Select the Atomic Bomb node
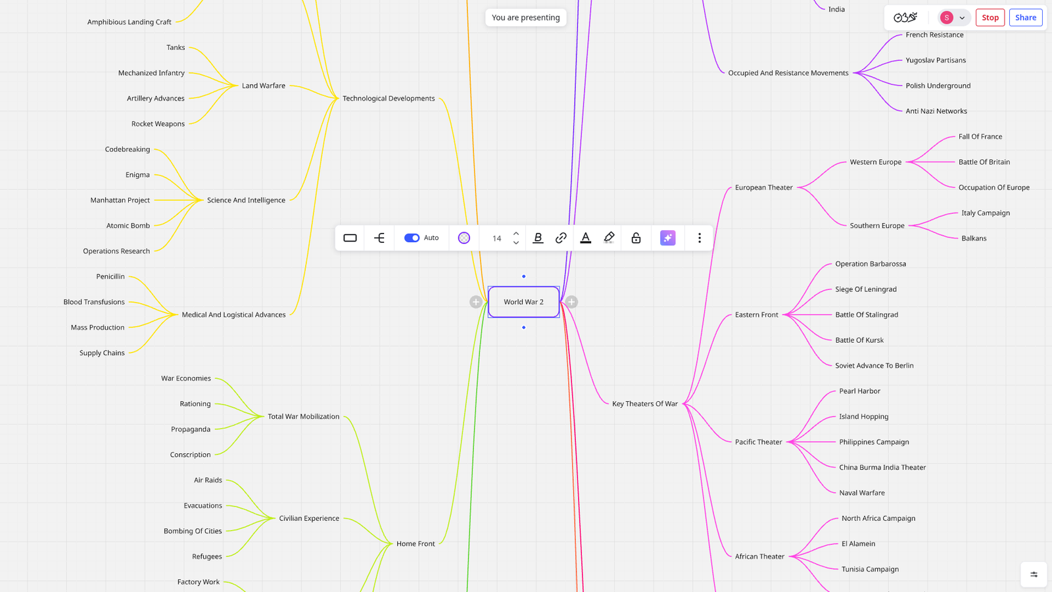This screenshot has width=1052, height=592. [x=128, y=226]
